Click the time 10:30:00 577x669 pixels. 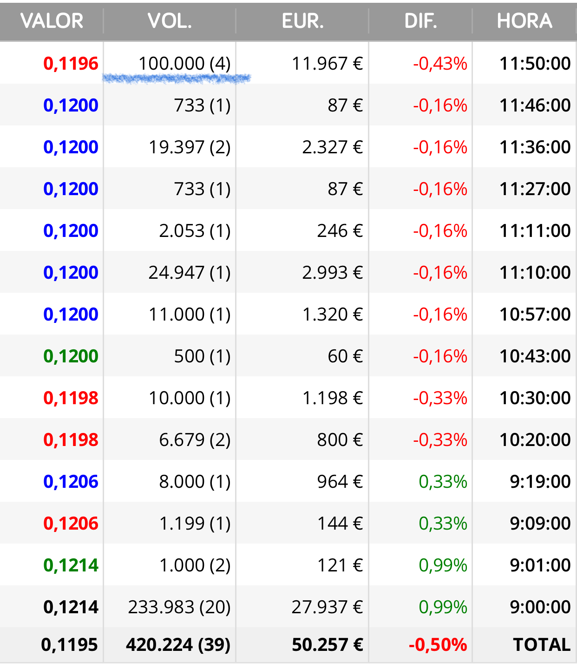(x=535, y=398)
